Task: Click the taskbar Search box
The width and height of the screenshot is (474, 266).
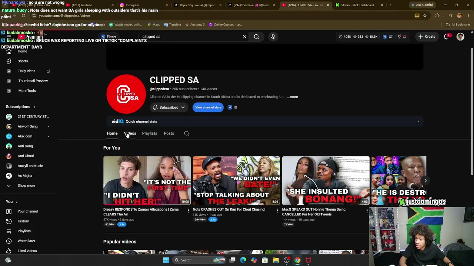Action: [200, 260]
